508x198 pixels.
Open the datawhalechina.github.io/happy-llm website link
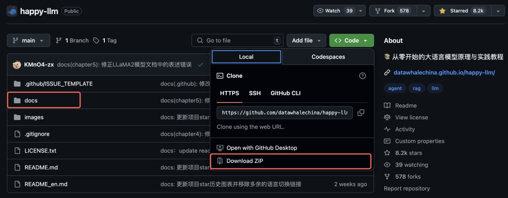tap(444, 73)
